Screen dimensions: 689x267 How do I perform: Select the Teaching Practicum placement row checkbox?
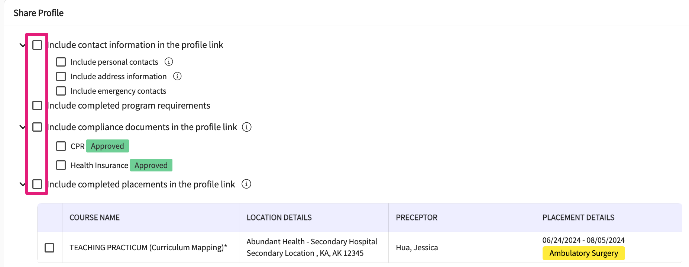(x=49, y=248)
